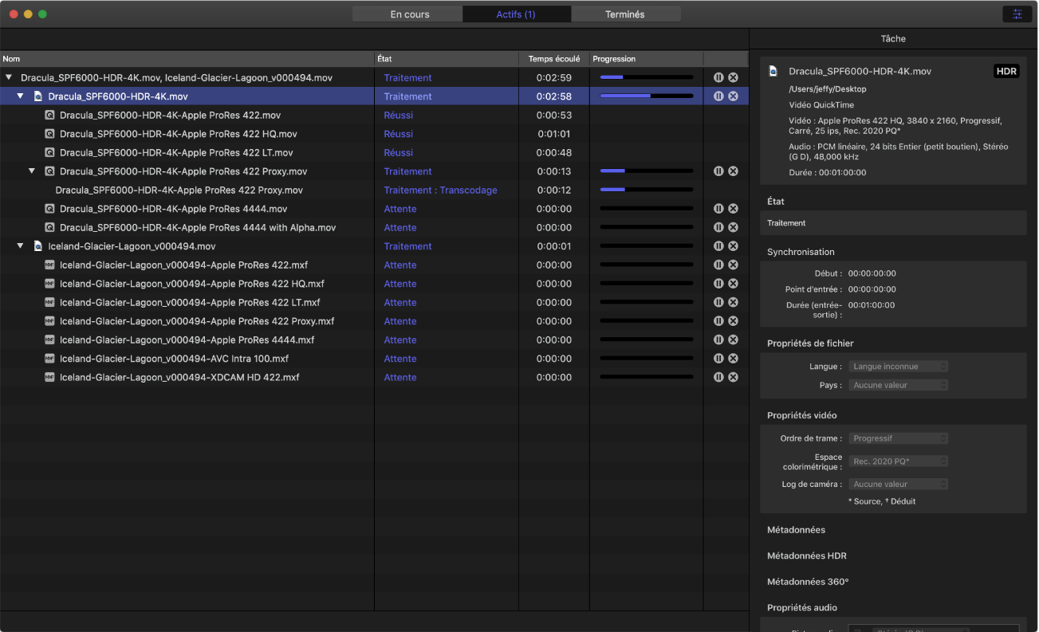The image size is (1039, 632).
Task: Switch to the En cours tab
Action: pos(409,14)
